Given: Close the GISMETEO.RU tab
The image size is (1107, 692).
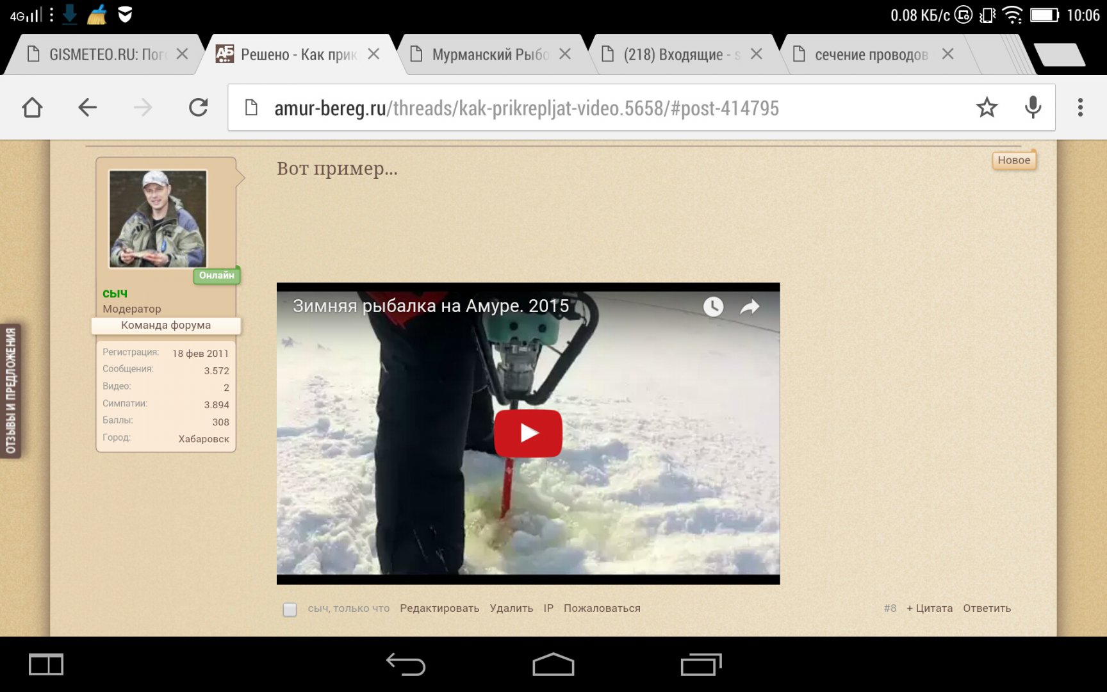Looking at the screenshot, I should pos(182,54).
